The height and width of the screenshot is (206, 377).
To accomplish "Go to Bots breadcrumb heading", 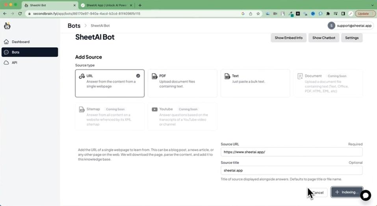I will pos(74,26).
